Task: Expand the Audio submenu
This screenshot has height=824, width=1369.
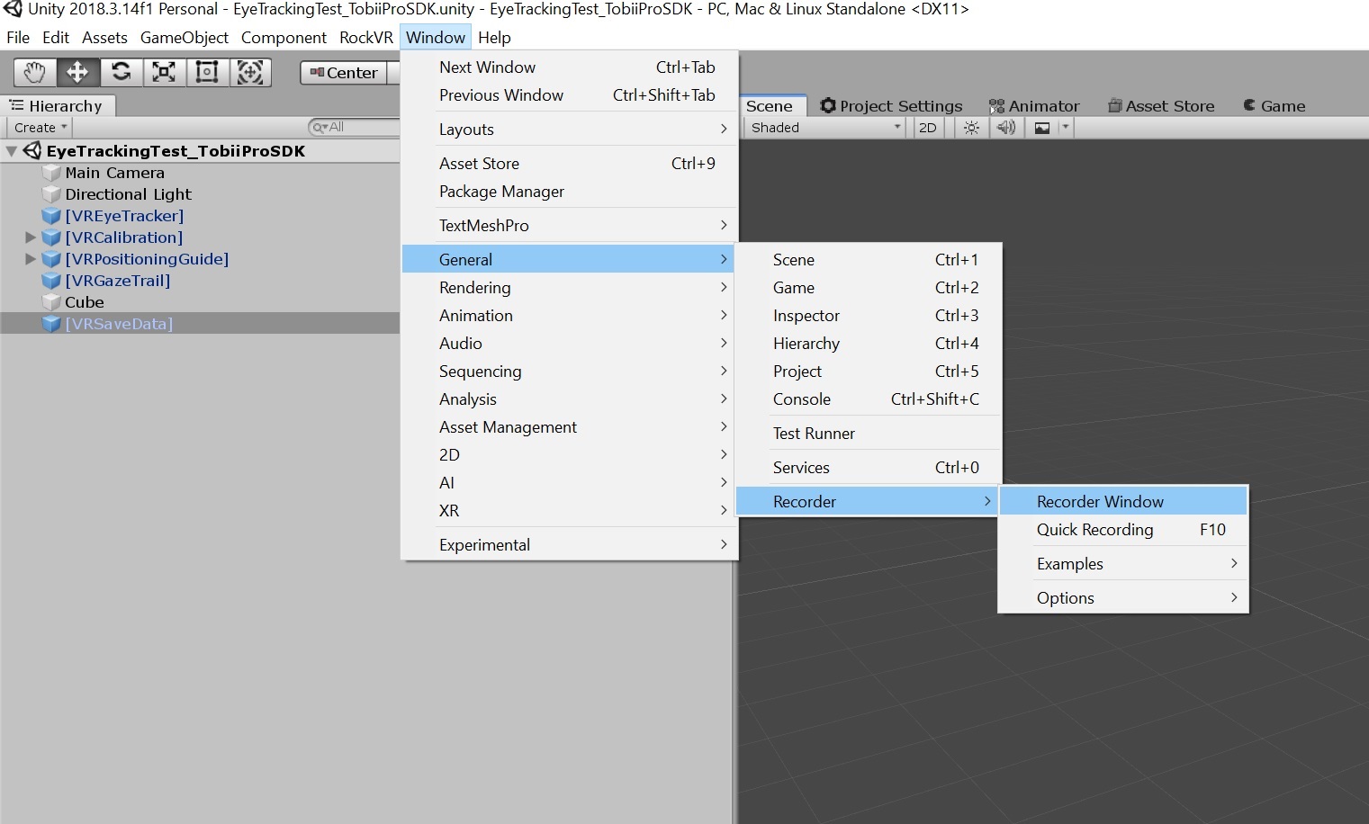Action: 569,344
